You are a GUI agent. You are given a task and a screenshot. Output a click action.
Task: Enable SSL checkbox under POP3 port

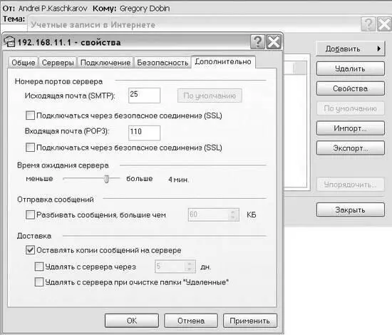point(30,148)
